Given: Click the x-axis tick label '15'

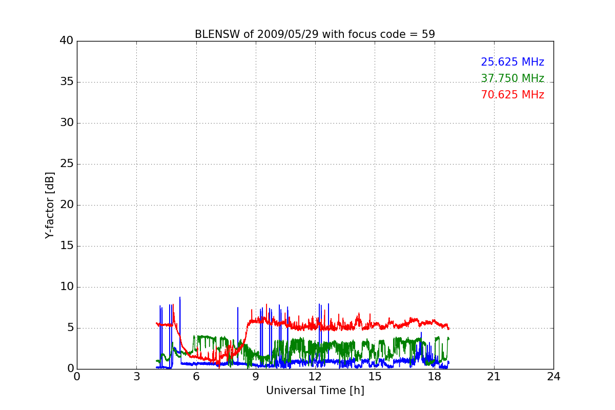Looking at the screenshot, I should click(x=375, y=377).
